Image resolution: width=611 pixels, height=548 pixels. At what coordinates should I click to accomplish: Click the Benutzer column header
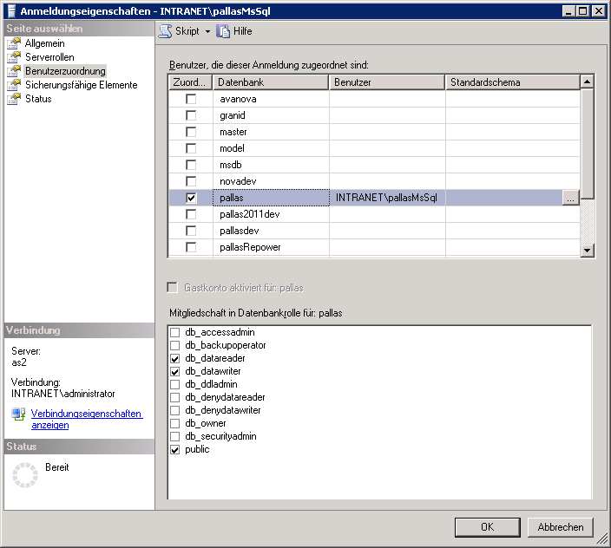tap(387, 82)
